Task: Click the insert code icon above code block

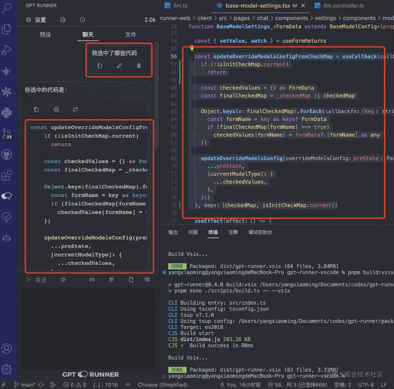Action: click(56, 109)
